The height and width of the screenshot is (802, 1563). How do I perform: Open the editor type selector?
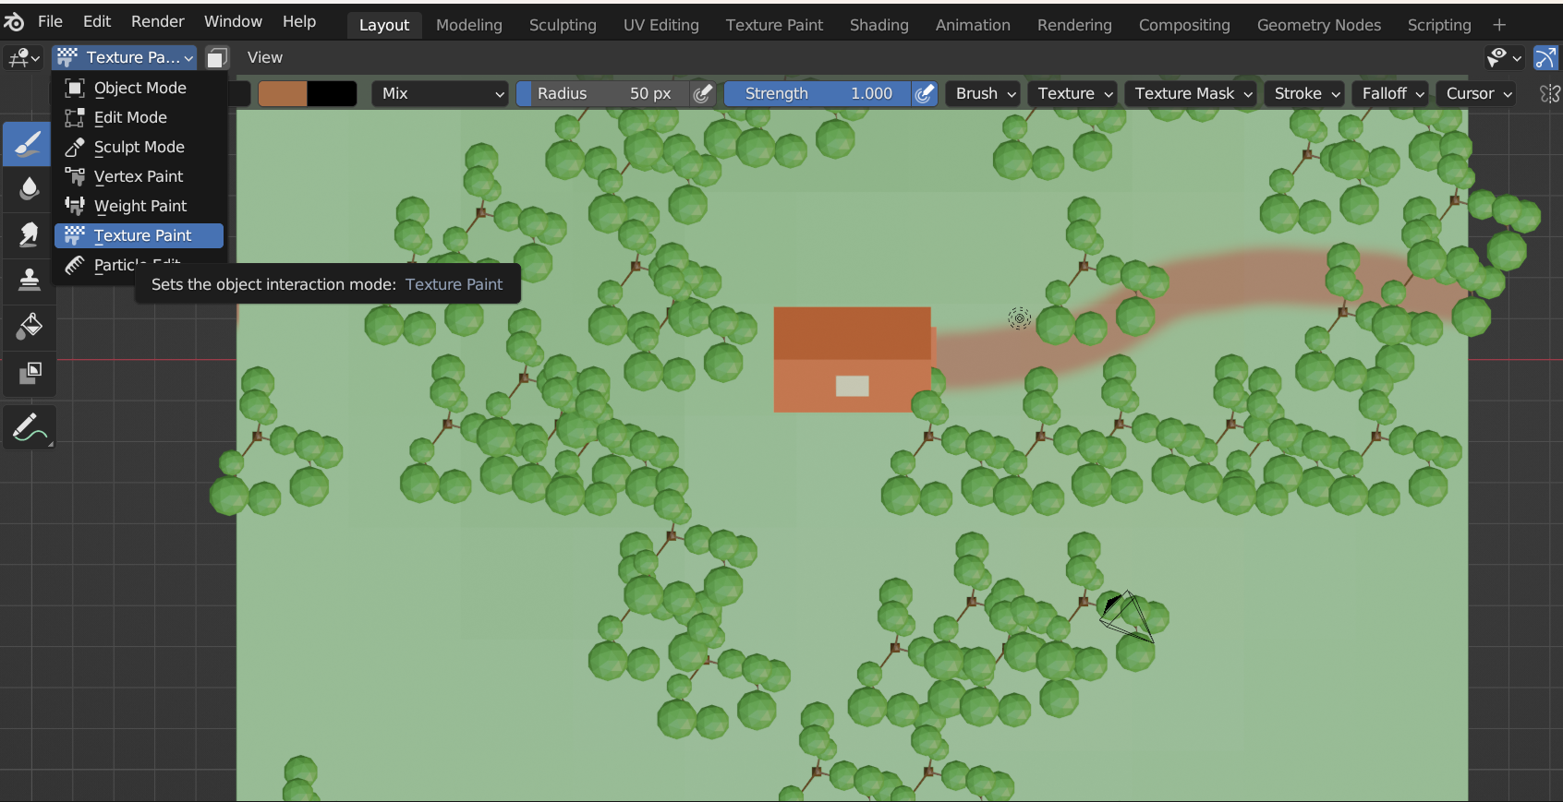pos(24,58)
